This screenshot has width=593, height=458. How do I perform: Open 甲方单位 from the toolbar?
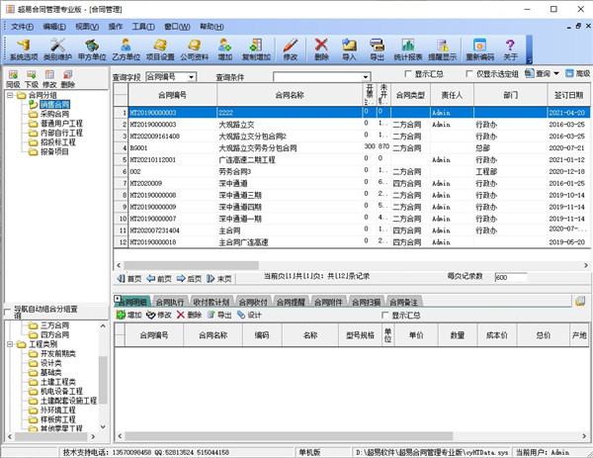pyautogui.click(x=92, y=49)
